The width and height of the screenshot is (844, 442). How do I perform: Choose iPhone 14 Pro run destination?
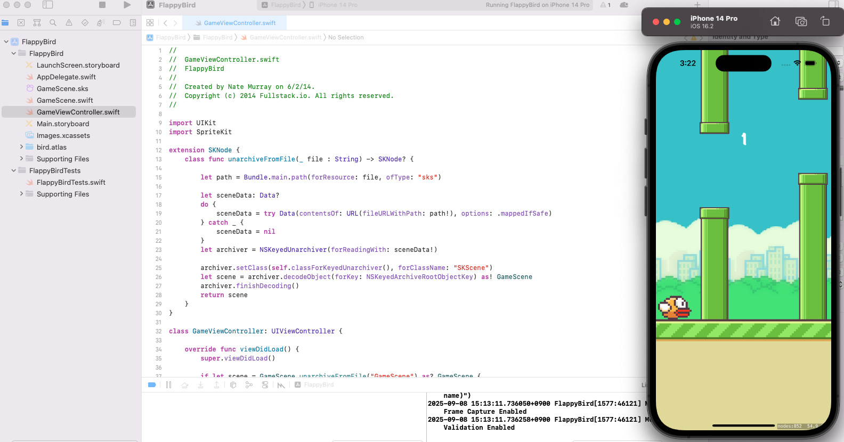pyautogui.click(x=333, y=5)
